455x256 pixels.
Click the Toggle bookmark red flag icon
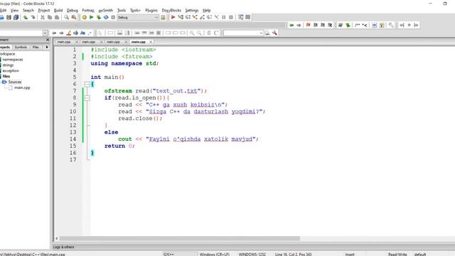pos(308,26)
